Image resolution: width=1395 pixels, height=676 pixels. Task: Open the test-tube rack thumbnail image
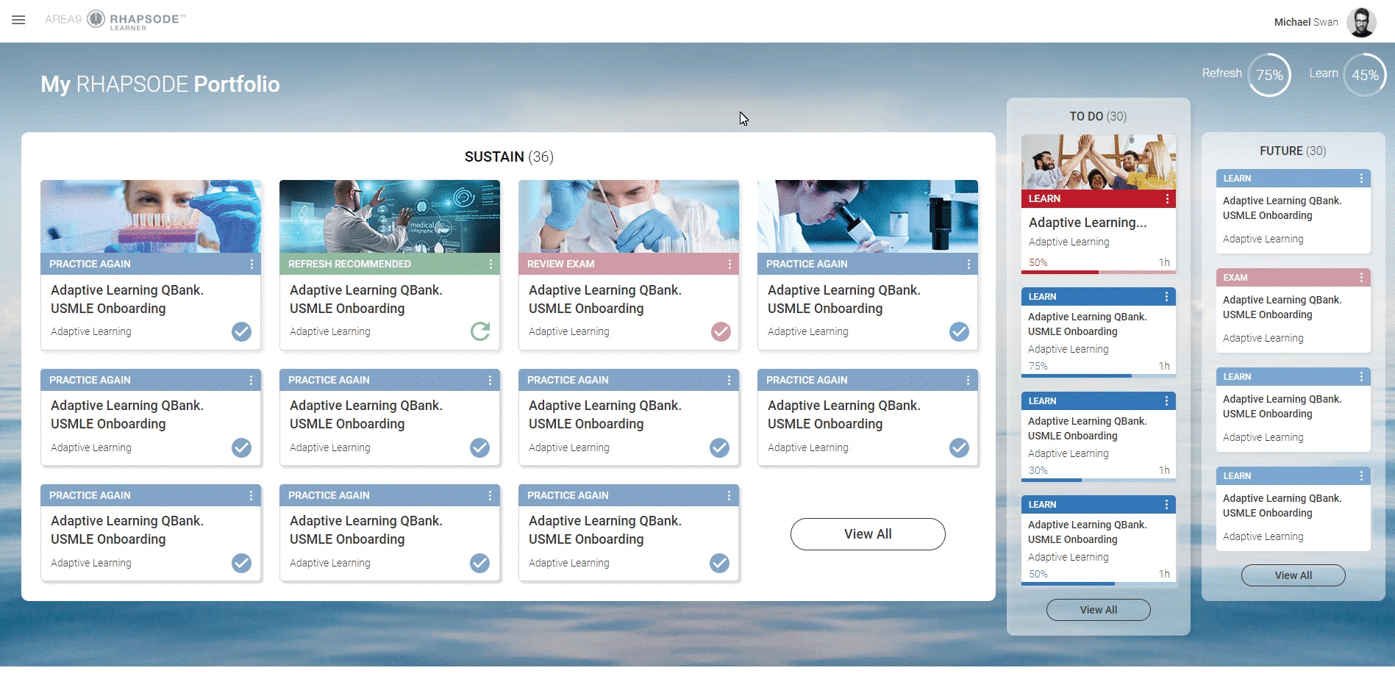coord(151,217)
